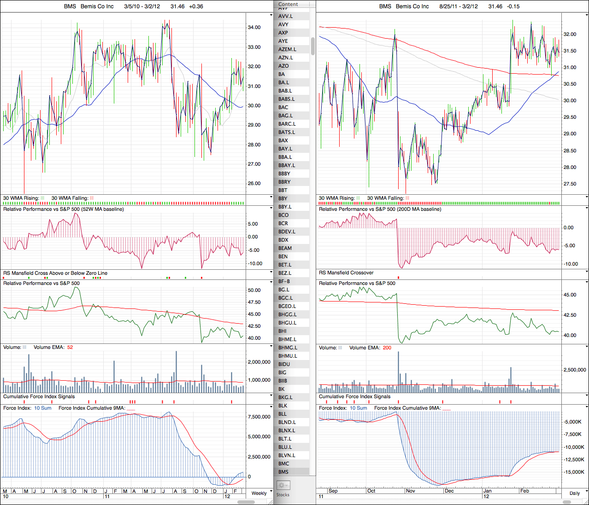Open the gear action menu above Stocks
589x505 pixels.
click(x=283, y=485)
